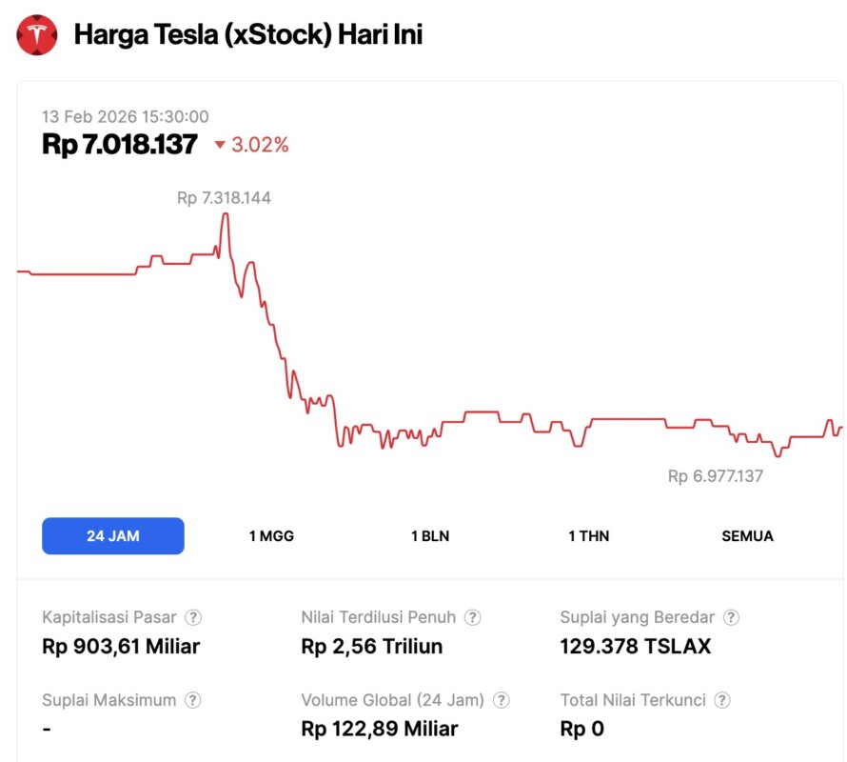
Task: Show SEMUA time range chart
Action: click(x=747, y=536)
